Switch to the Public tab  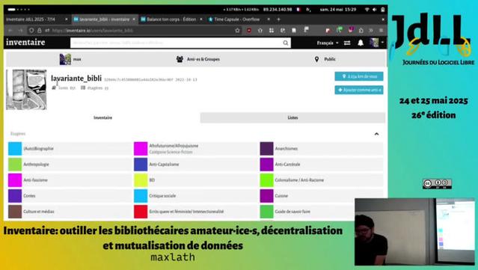(325, 59)
